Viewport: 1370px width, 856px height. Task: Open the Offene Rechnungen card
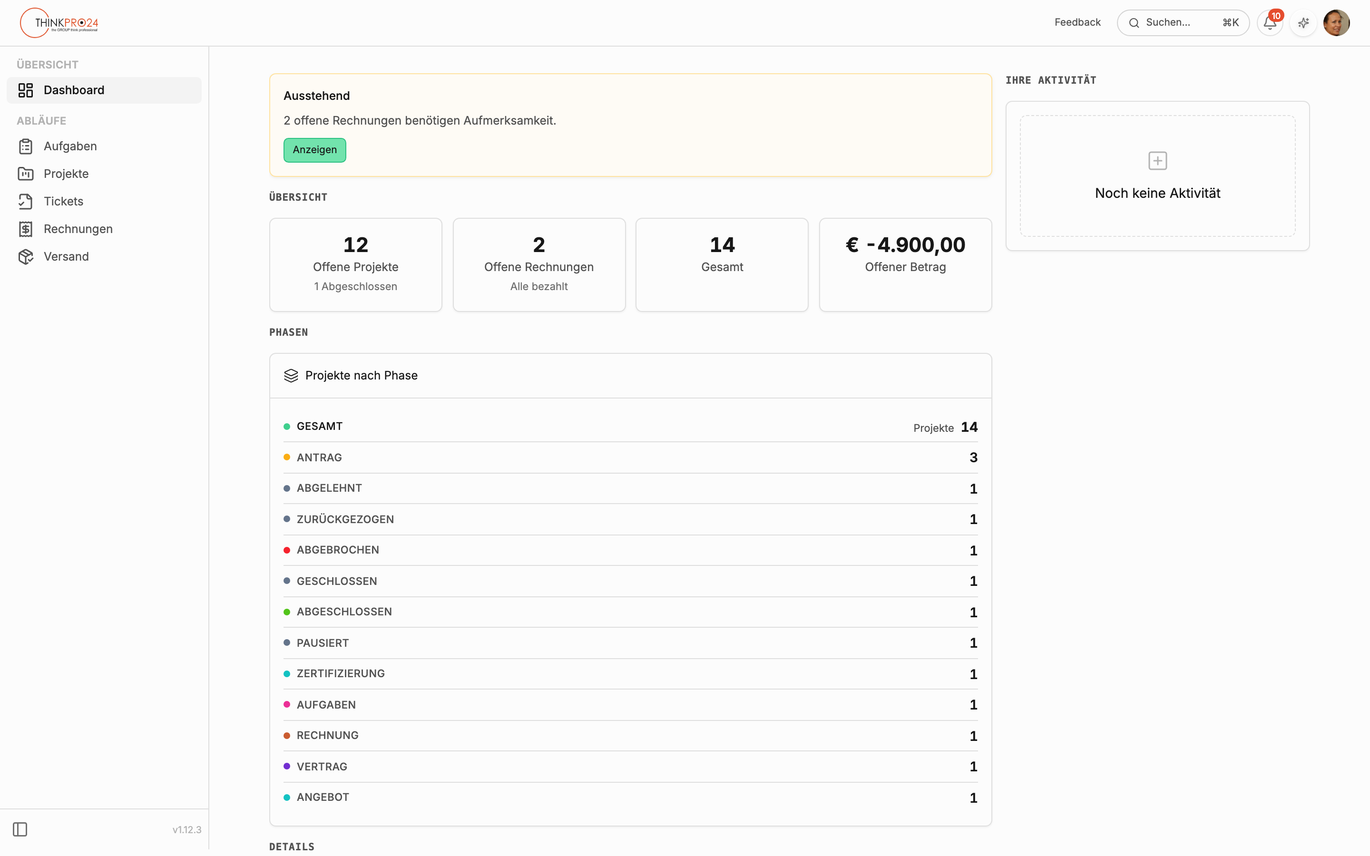pos(539,265)
